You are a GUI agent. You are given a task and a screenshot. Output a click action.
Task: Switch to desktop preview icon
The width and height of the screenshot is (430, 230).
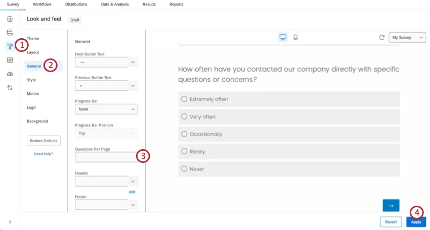(x=283, y=37)
